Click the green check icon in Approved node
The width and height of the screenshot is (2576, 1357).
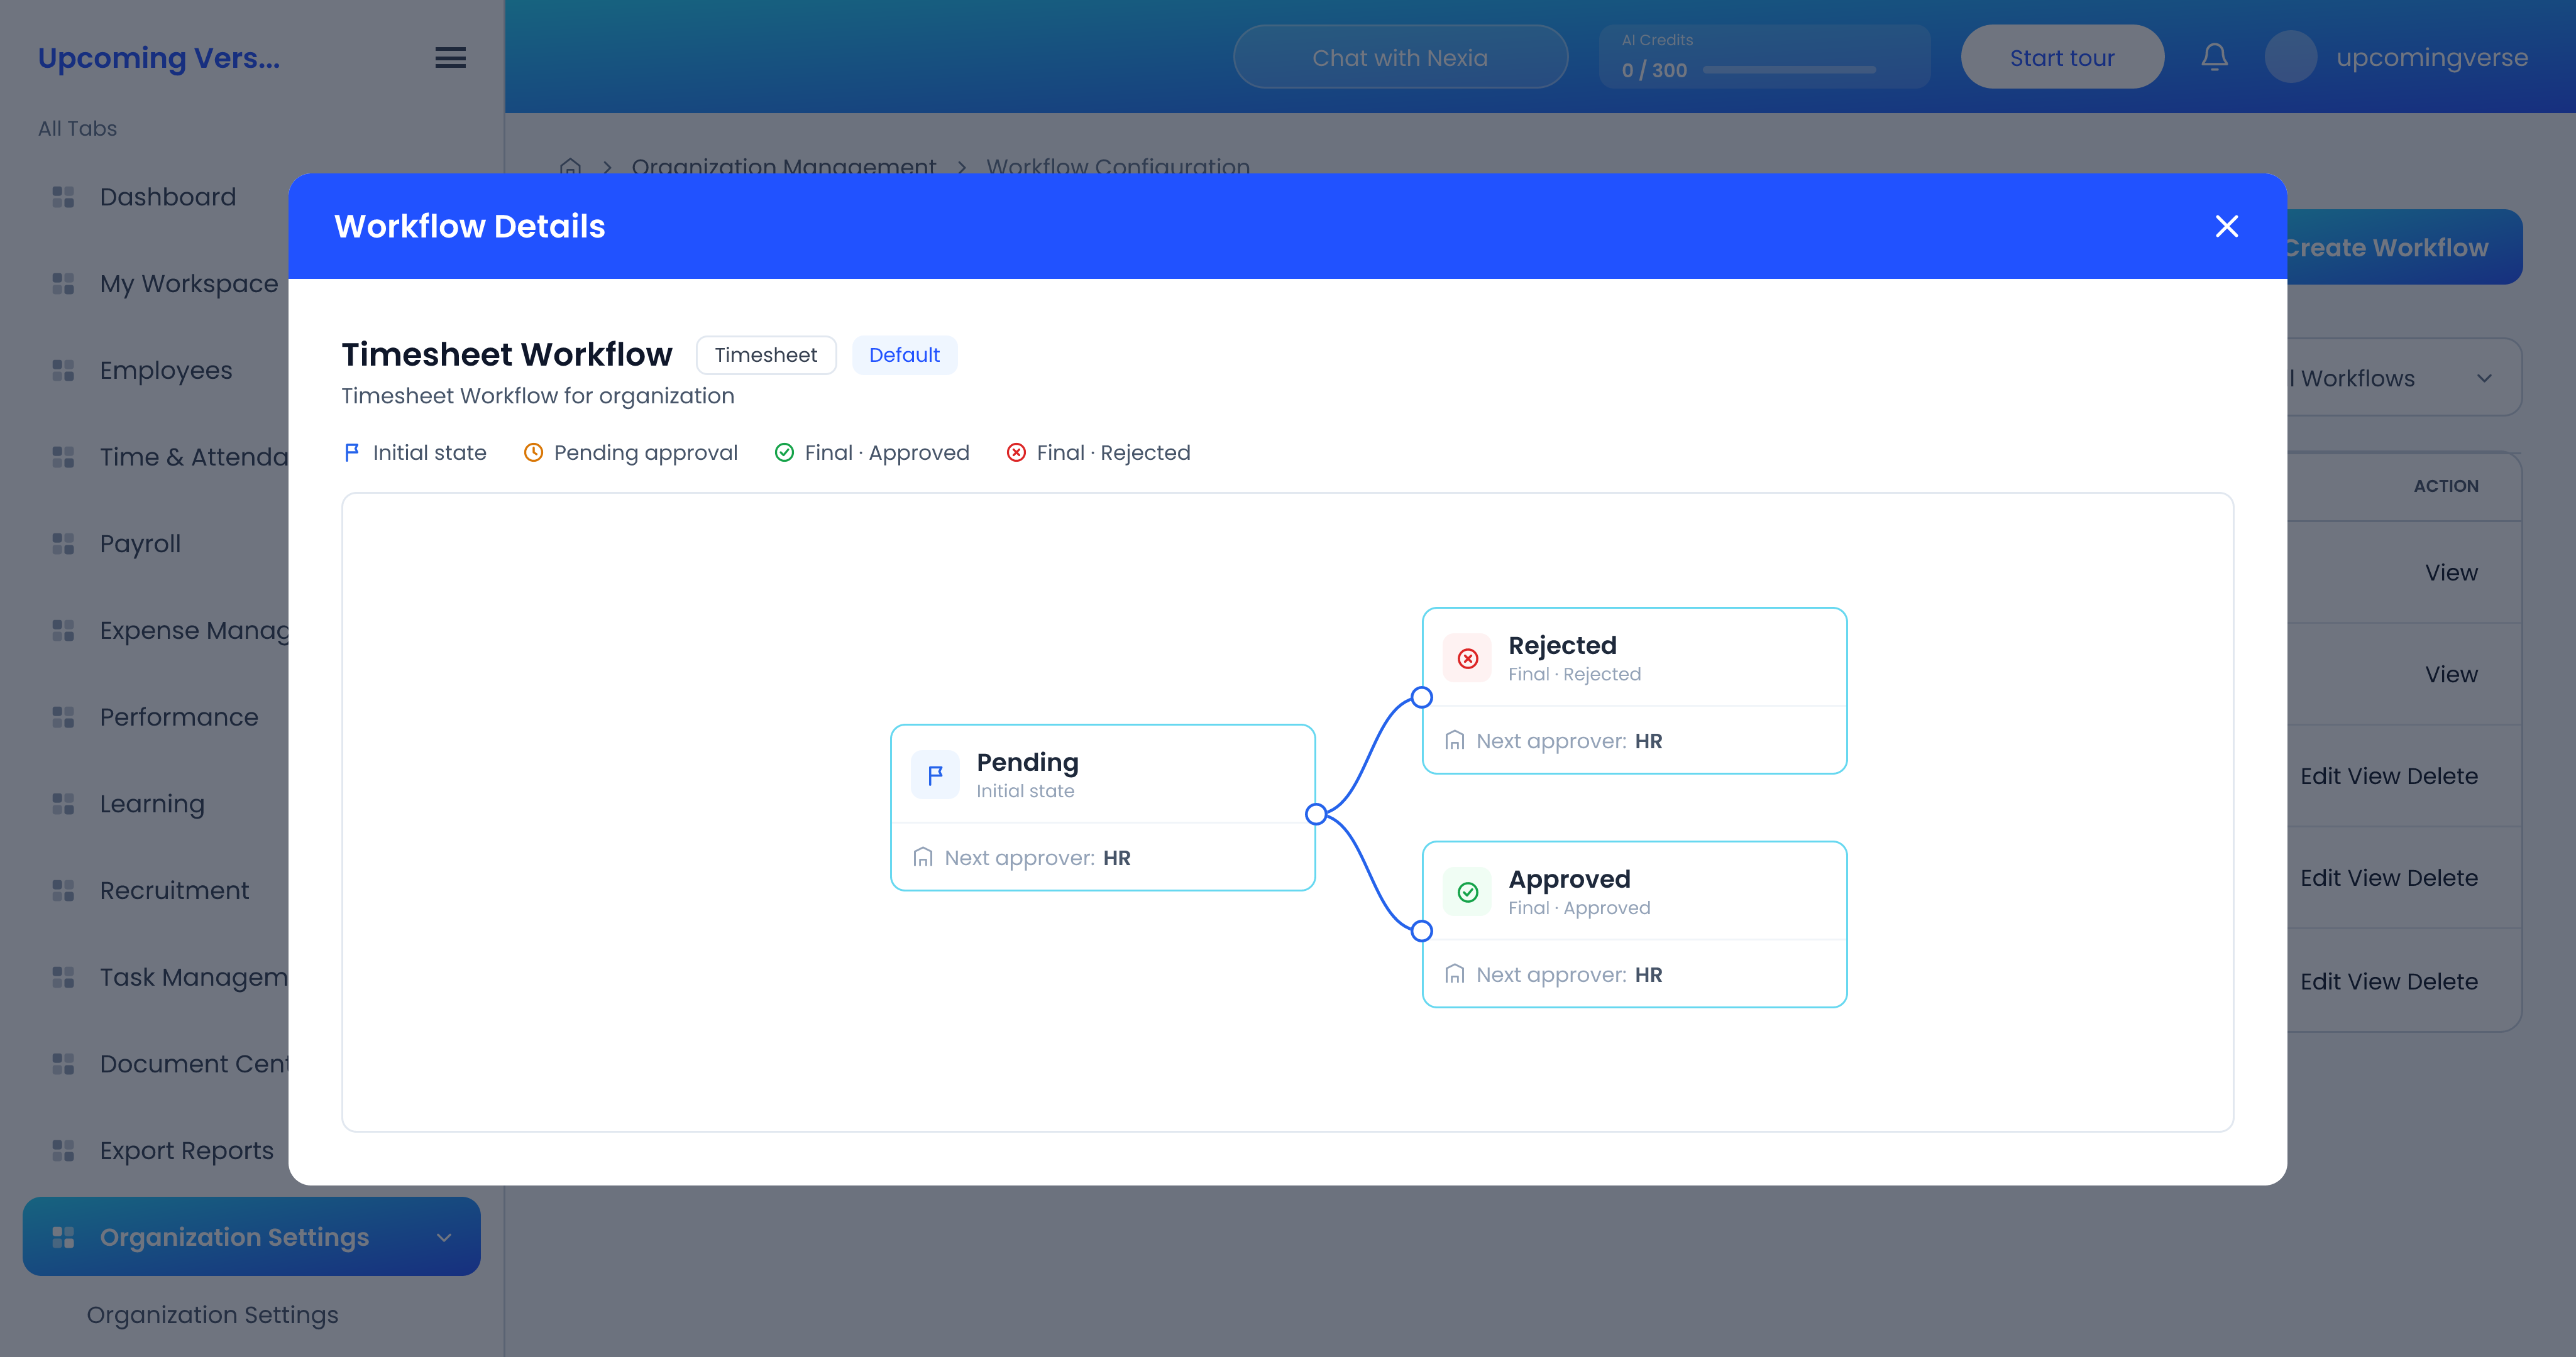click(x=1467, y=892)
